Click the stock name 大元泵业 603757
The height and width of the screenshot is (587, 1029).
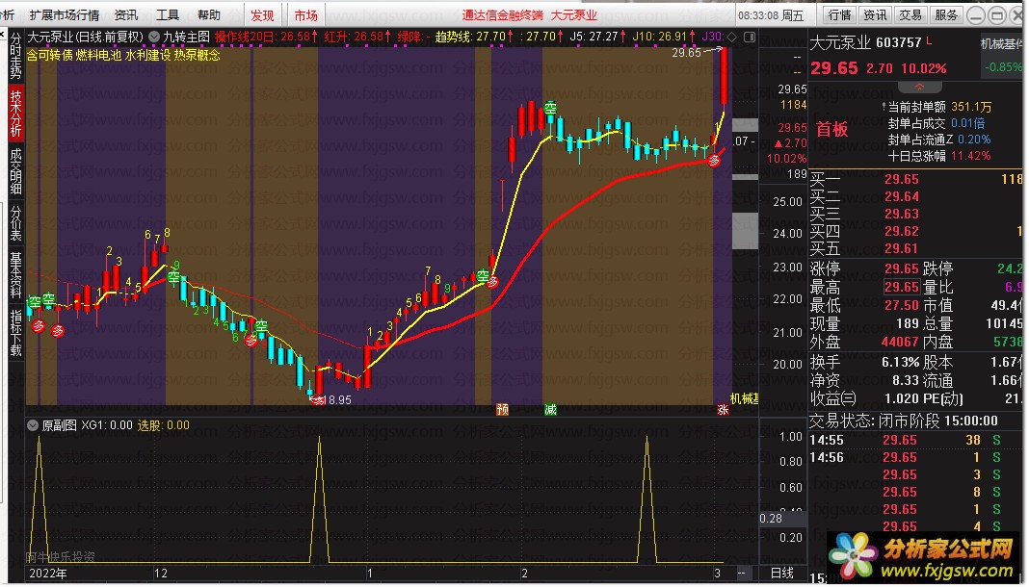[866, 43]
